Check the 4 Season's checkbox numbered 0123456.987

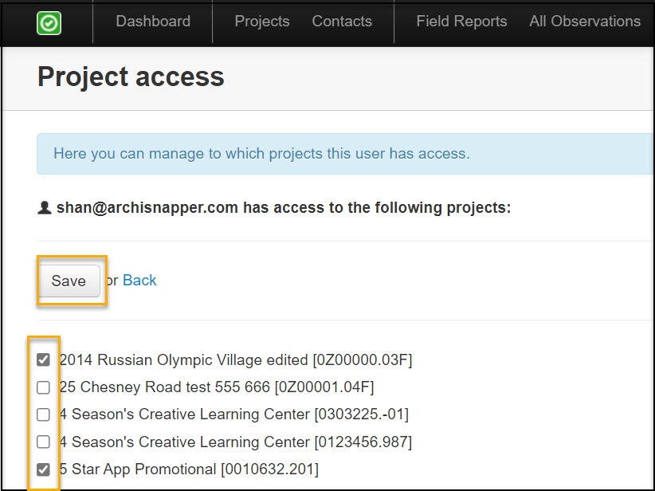click(x=44, y=442)
